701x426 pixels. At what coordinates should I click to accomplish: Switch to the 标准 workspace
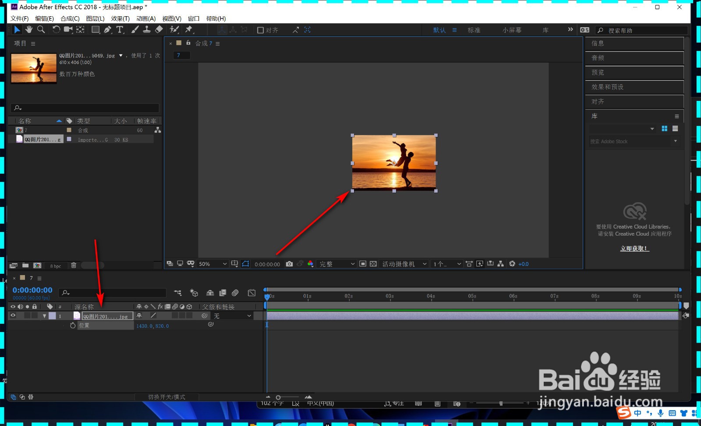tap(474, 30)
